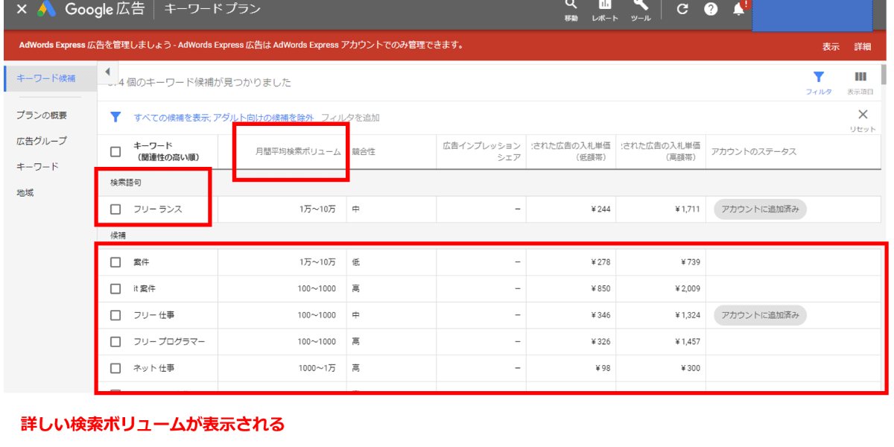This screenshot has width=894, height=447.
Task: Check the フリー 仕事 keyword checkbox
Action: tap(115, 315)
